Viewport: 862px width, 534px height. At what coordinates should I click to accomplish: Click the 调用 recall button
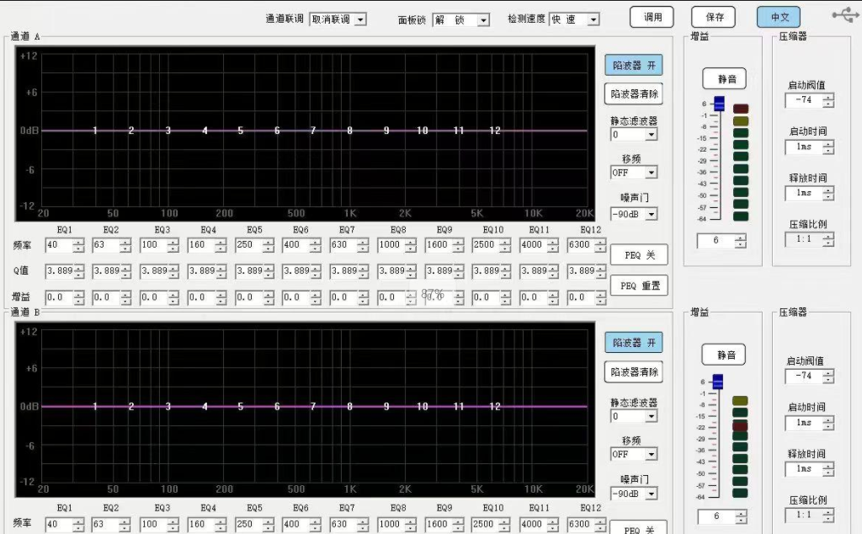pyautogui.click(x=652, y=17)
